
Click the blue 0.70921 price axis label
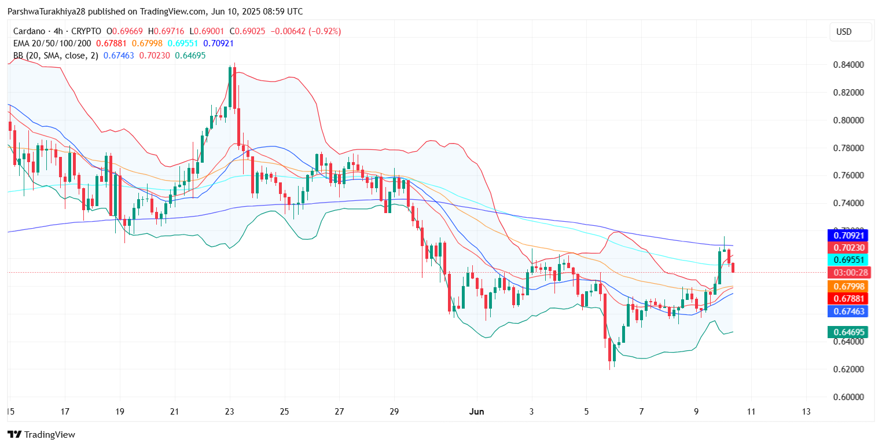[849, 236]
